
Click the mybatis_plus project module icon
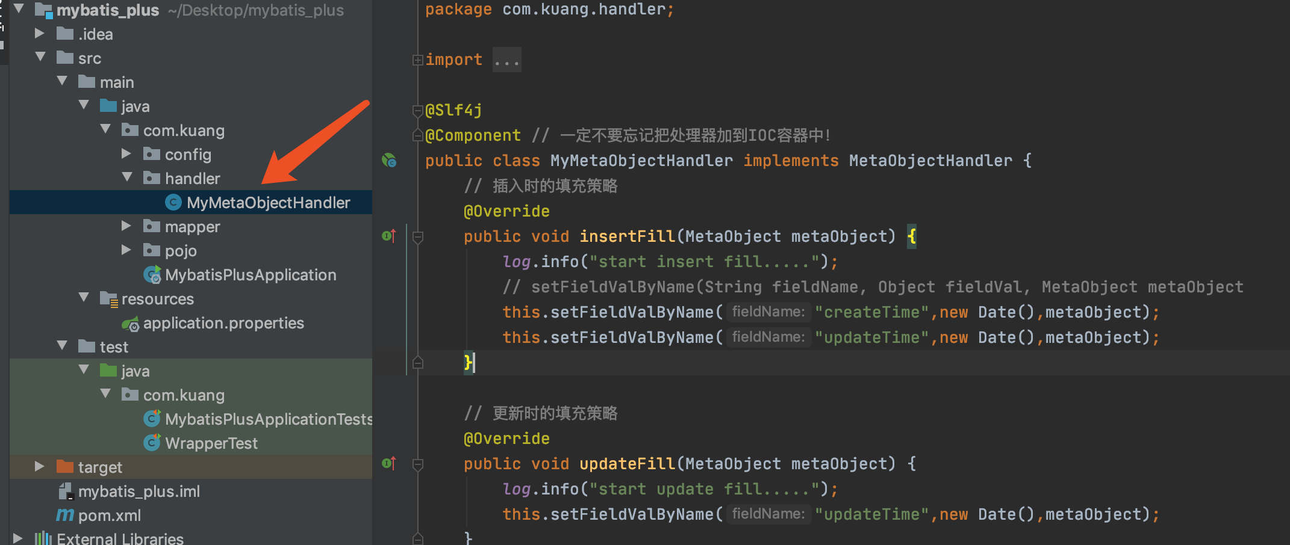(x=44, y=10)
